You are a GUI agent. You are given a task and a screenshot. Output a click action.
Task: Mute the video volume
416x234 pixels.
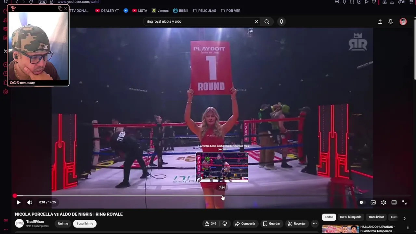[30, 202]
